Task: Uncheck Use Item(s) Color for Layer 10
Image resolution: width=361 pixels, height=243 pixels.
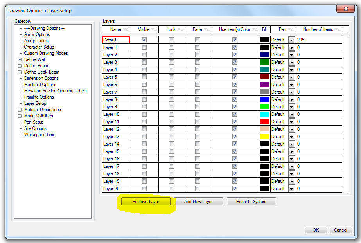Action: tap(235, 114)
